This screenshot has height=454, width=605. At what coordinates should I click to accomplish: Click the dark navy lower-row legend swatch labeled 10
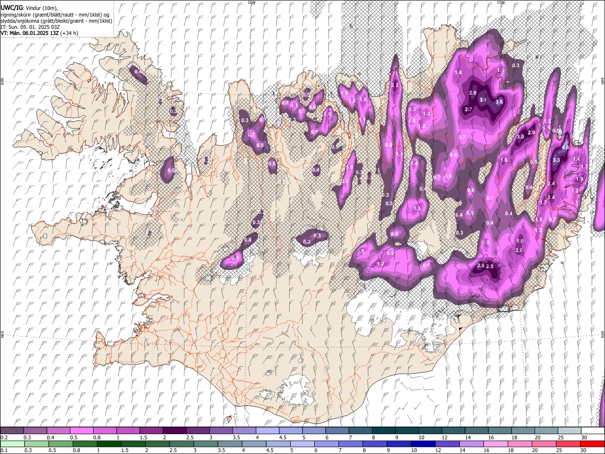point(423,444)
